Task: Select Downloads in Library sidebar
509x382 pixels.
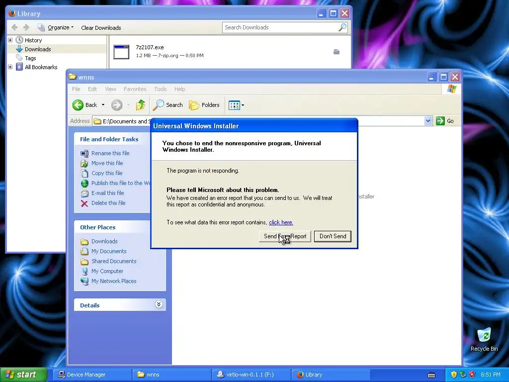Action: click(x=38, y=49)
